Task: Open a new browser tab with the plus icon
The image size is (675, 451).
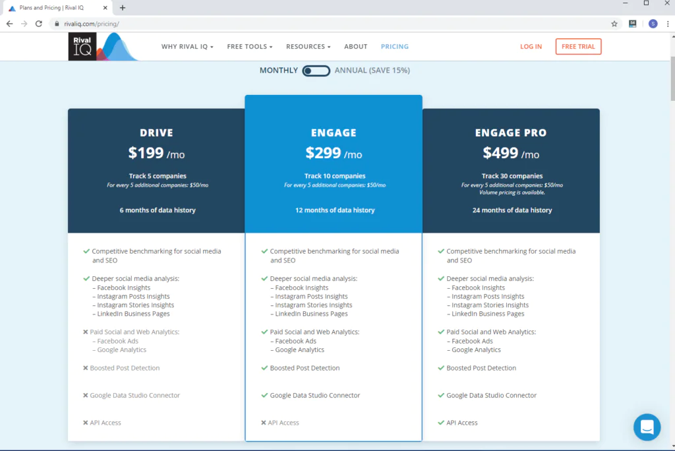Action: (x=122, y=8)
